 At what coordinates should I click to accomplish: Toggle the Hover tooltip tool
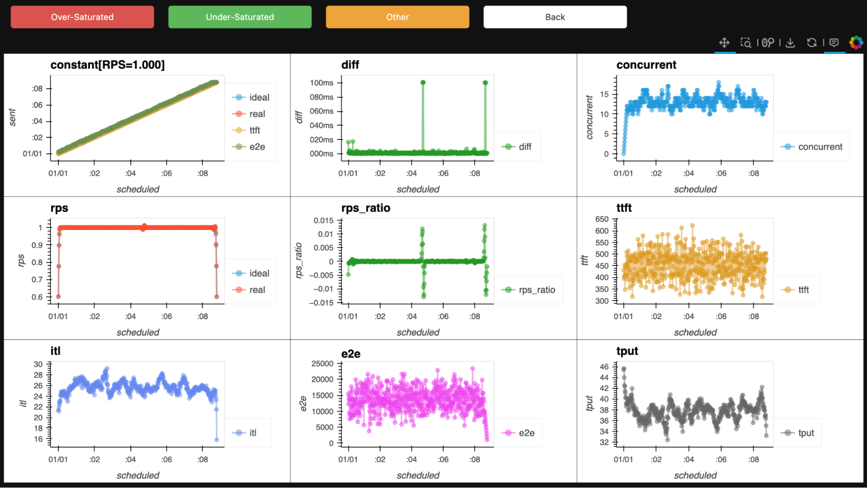click(834, 42)
